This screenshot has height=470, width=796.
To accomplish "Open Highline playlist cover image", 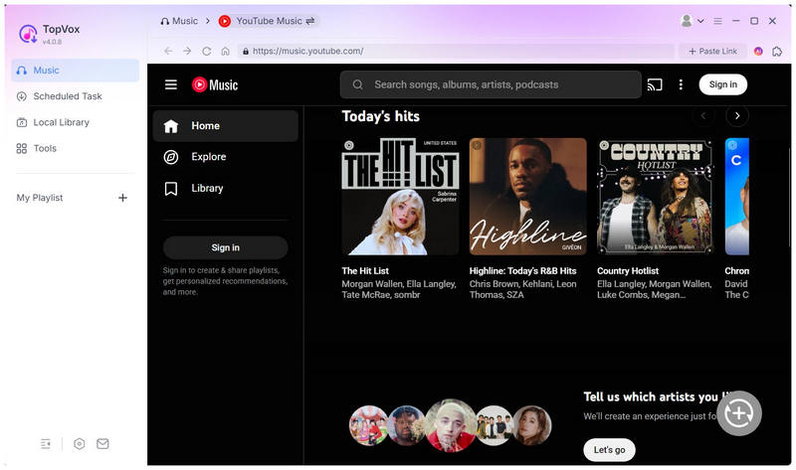I will (528, 196).
